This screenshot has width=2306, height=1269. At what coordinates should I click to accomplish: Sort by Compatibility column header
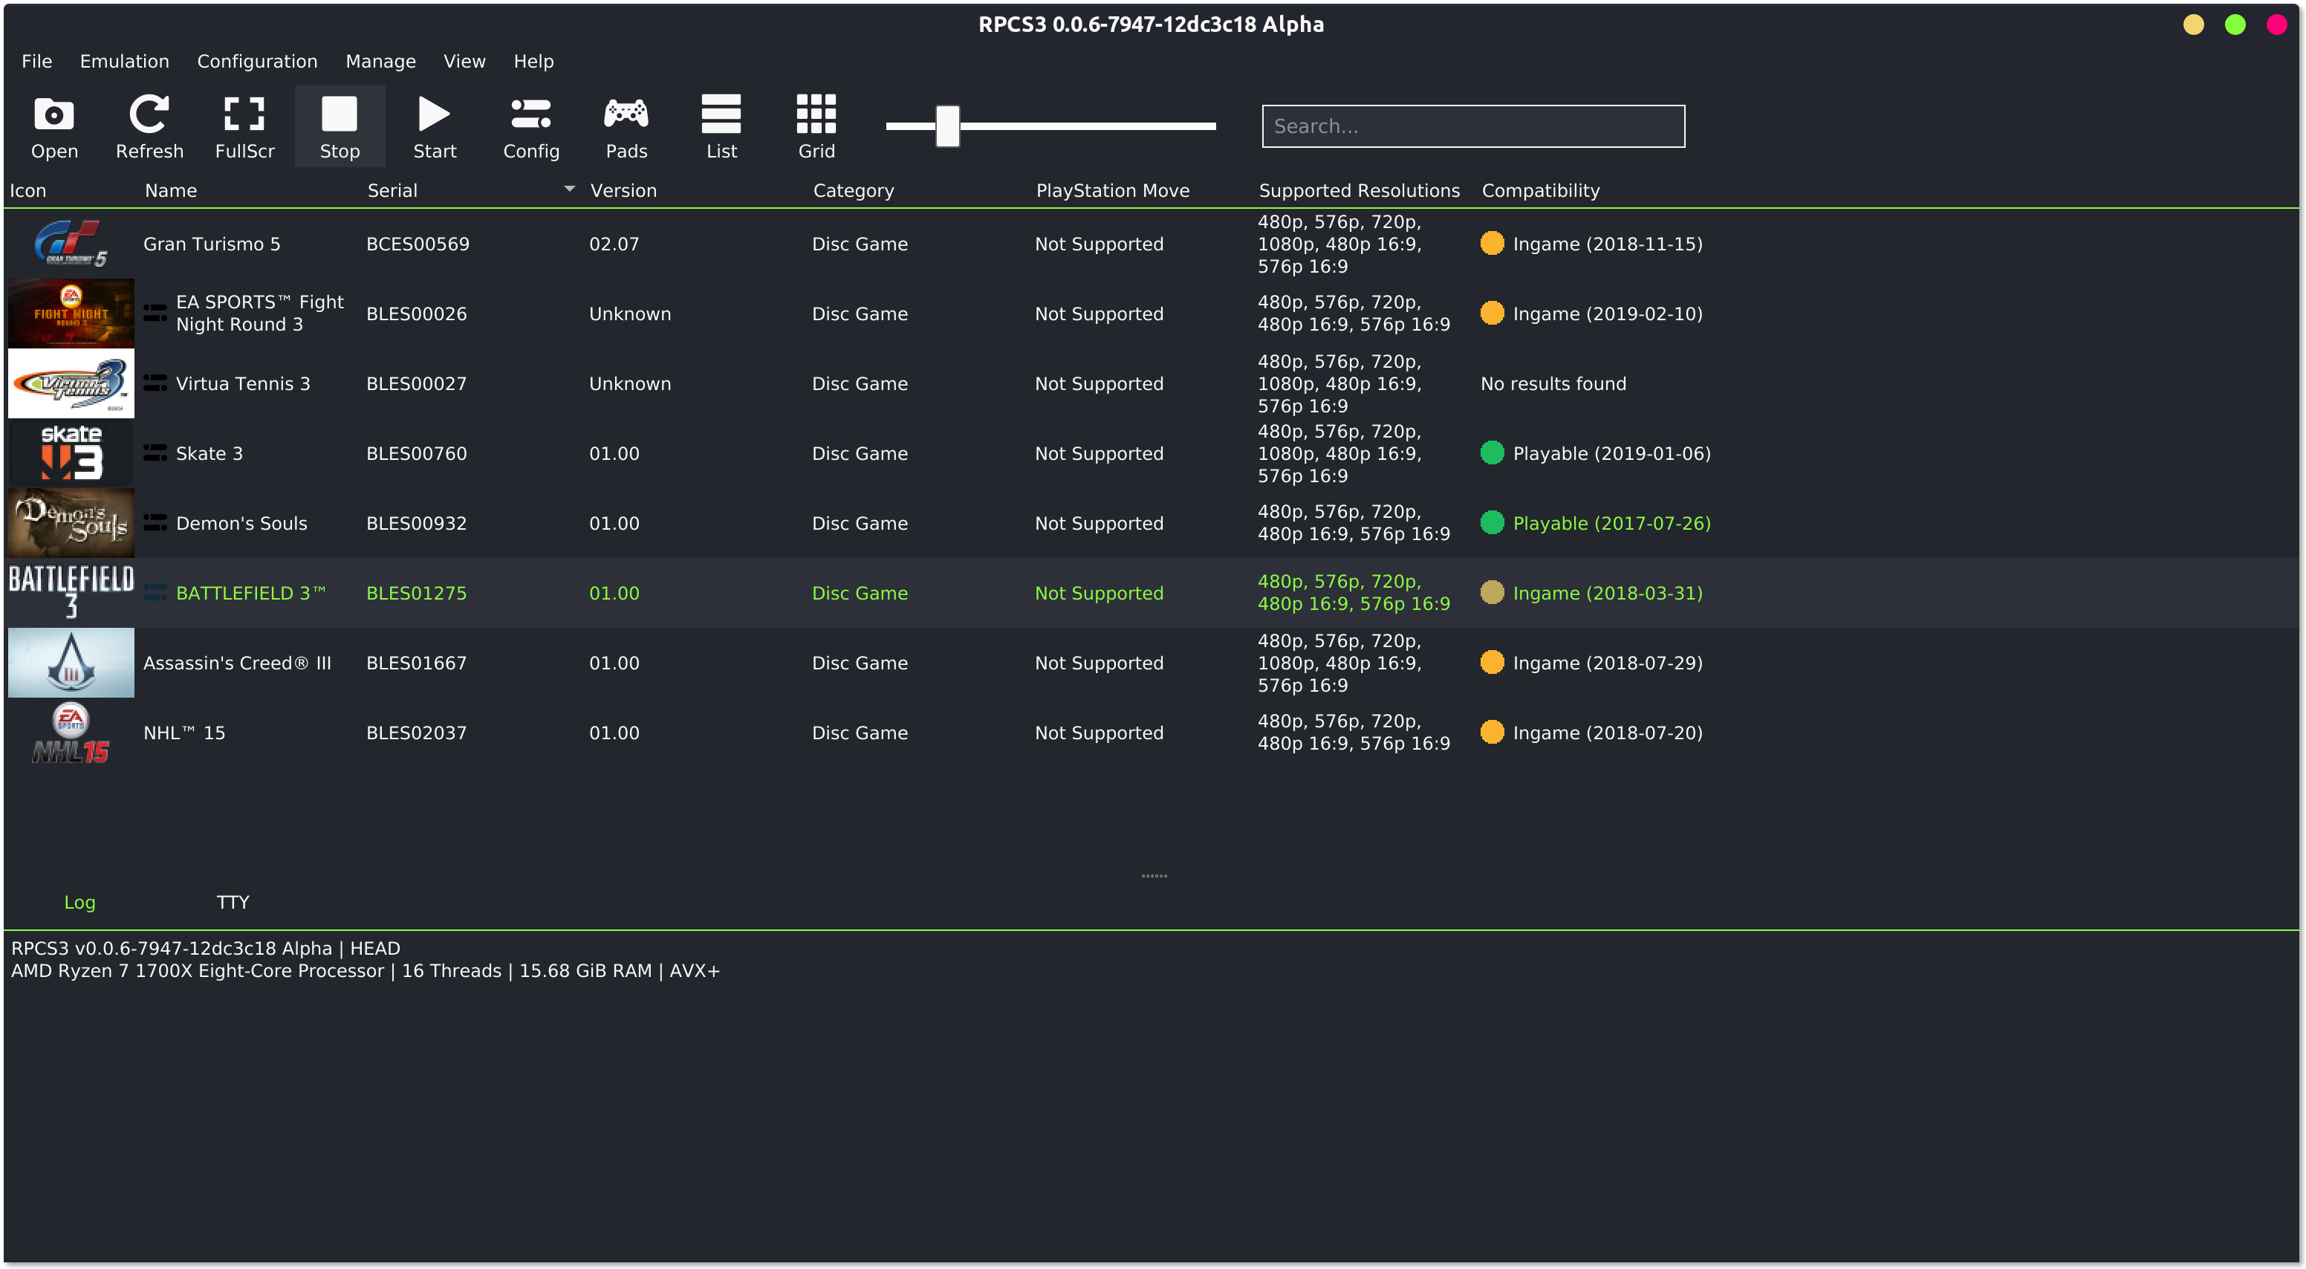point(1541,190)
